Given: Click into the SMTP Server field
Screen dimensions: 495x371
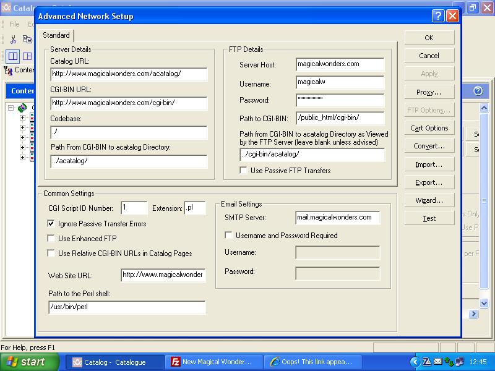Looking at the screenshot, I should tap(337, 218).
